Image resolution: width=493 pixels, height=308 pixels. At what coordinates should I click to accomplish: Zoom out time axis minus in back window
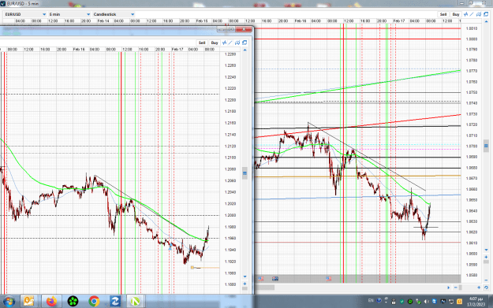(x=456, y=288)
